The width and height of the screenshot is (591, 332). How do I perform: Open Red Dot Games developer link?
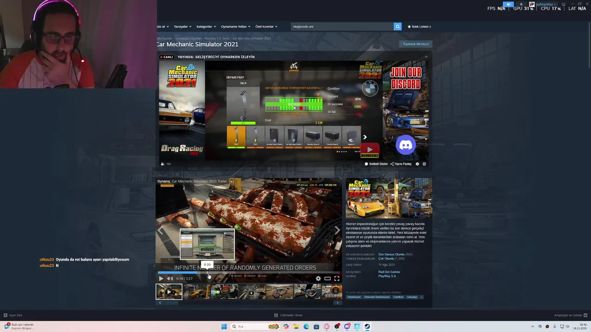[389, 272]
